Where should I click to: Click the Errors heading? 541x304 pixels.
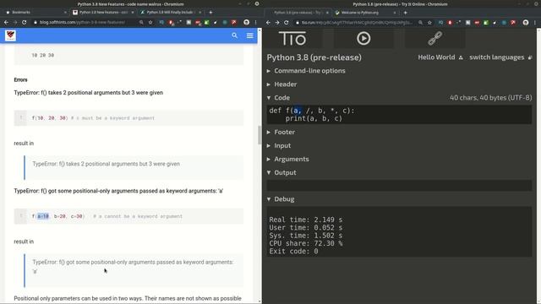(x=20, y=79)
